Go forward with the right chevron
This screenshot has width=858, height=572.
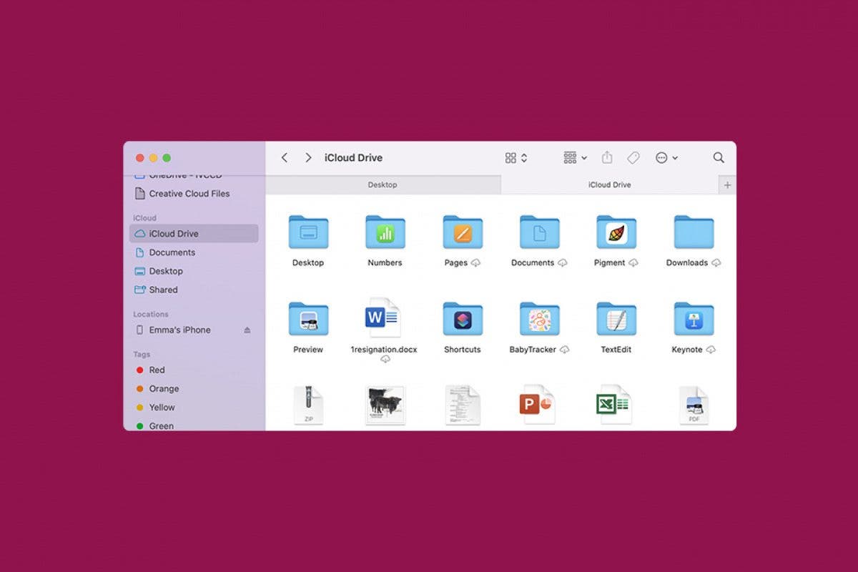click(308, 157)
